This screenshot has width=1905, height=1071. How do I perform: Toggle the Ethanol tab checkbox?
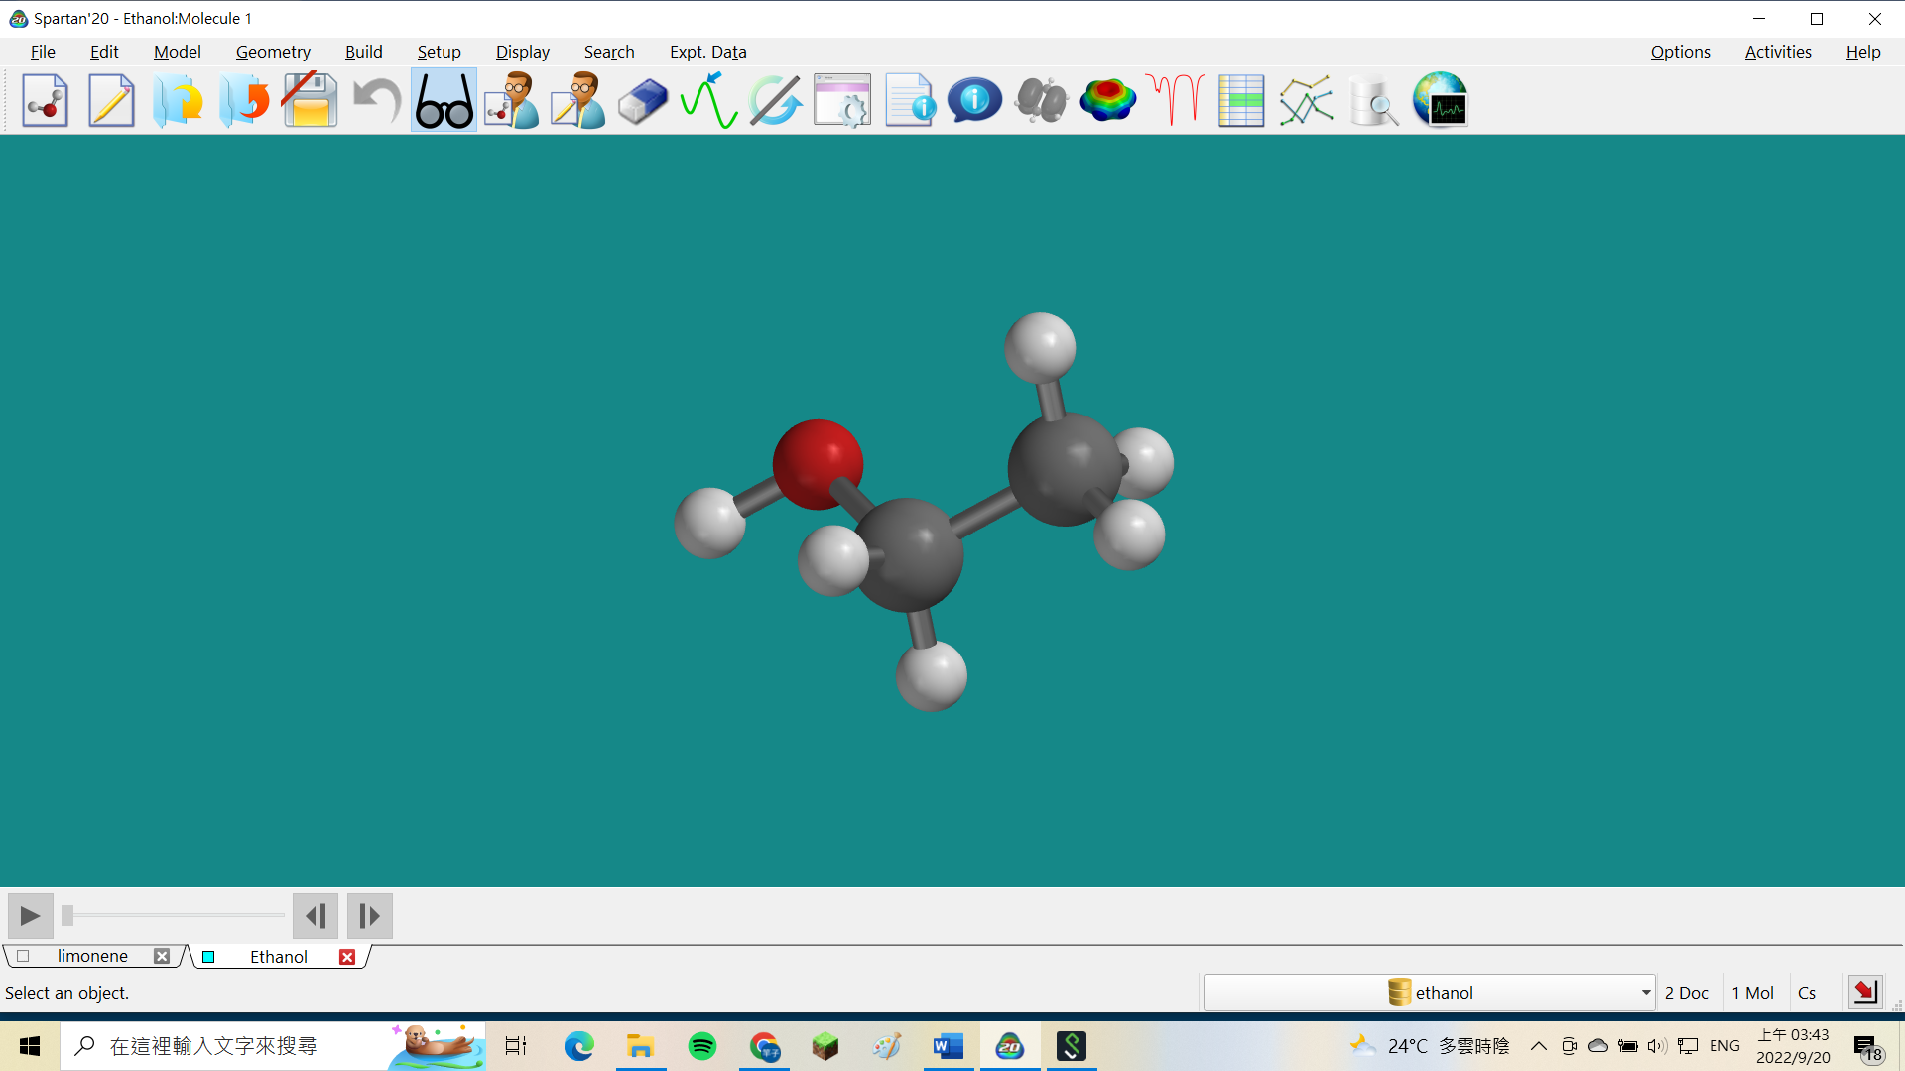[x=208, y=957]
